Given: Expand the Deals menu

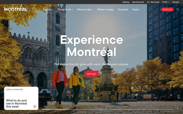Looking at the screenshot, I should click(x=136, y=10).
